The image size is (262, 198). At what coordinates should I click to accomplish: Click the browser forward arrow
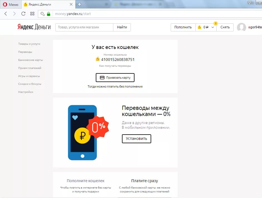pyautogui.click(x=14, y=14)
